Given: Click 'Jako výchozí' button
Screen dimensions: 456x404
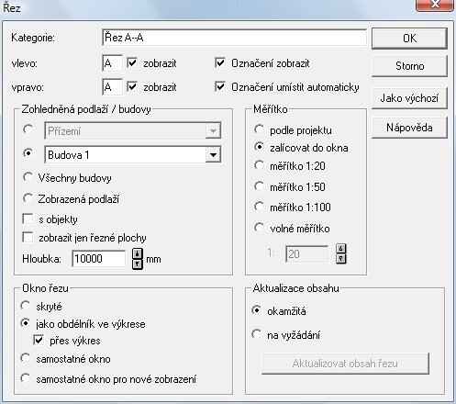Looking at the screenshot, I should pos(409,98).
